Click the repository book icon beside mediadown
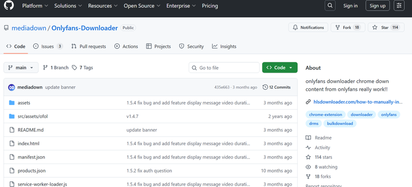Viewport: 412px width, 187px height. [x=6, y=28]
